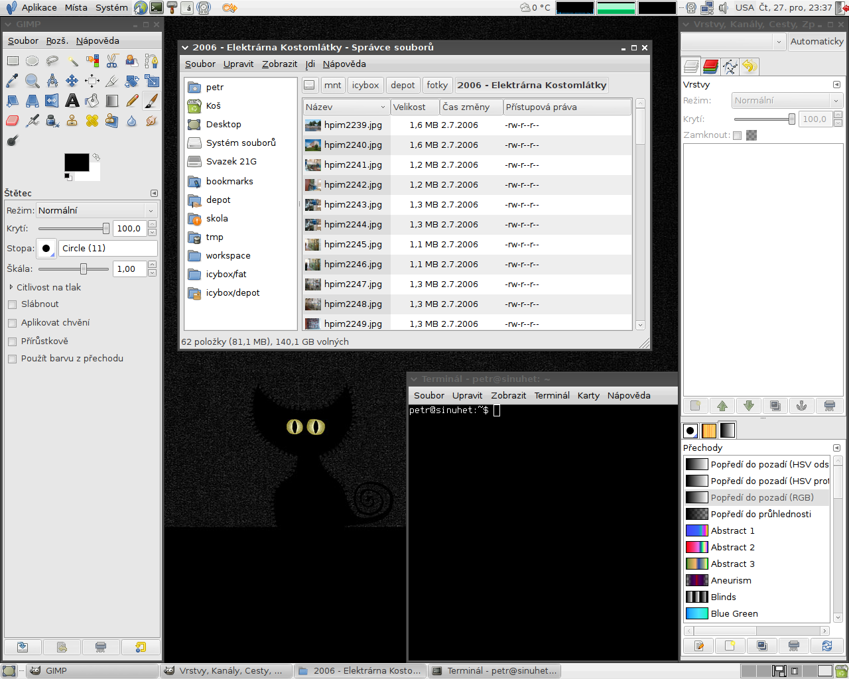Select the Paintbrush tool

pos(151,101)
